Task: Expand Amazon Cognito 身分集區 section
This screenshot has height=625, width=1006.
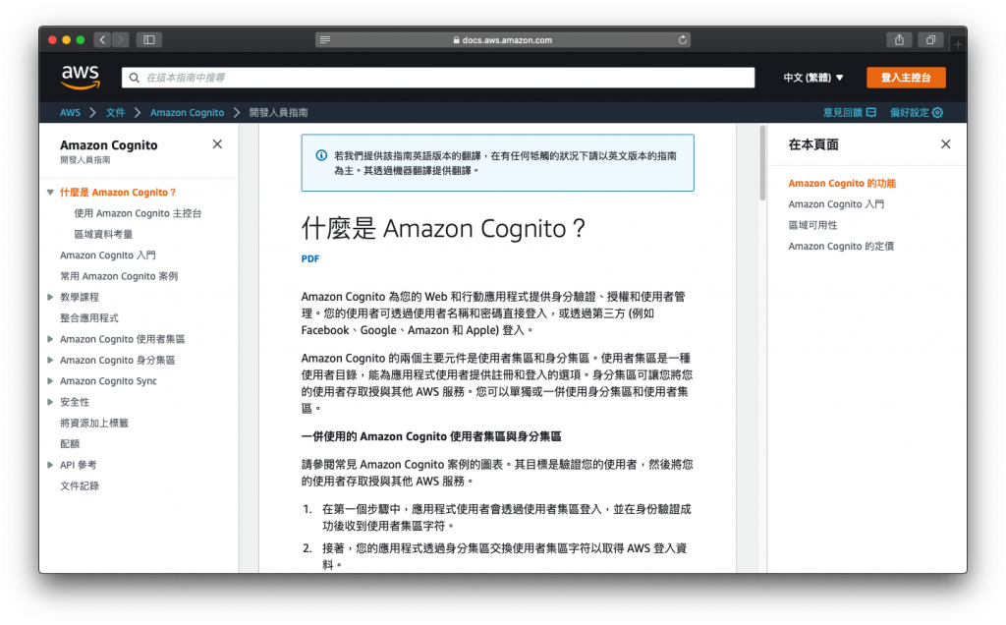Action: (50, 360)
